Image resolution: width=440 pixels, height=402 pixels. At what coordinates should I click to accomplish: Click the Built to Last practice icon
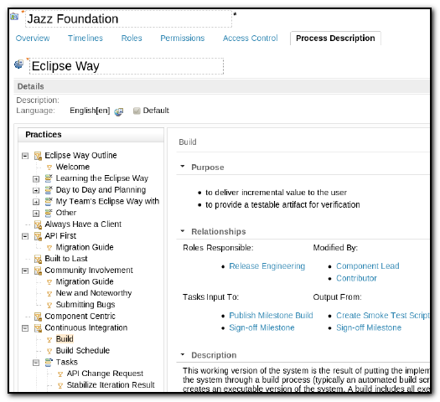[x=38, y=259]
